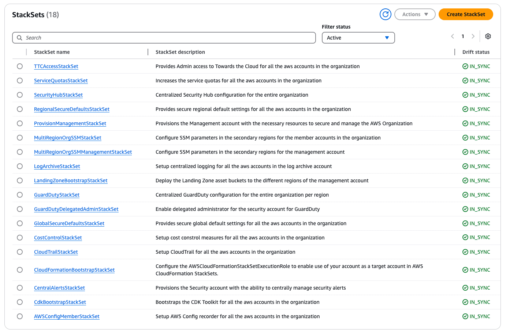Open the CdkBootstrapStackSet link

click(x=60, y=302)
